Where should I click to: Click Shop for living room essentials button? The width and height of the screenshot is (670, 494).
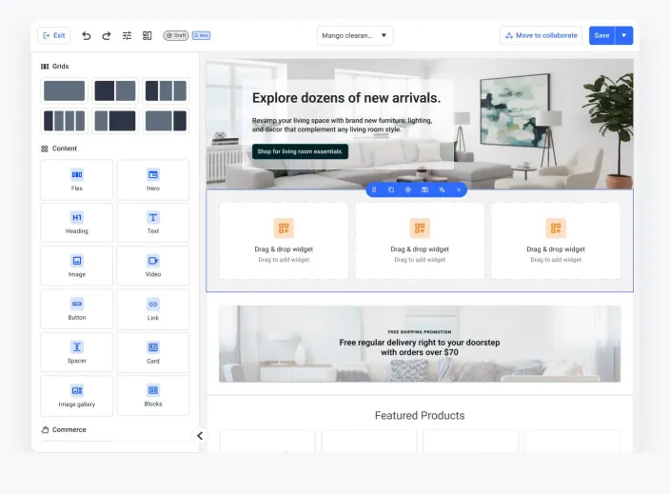[300, 151]
